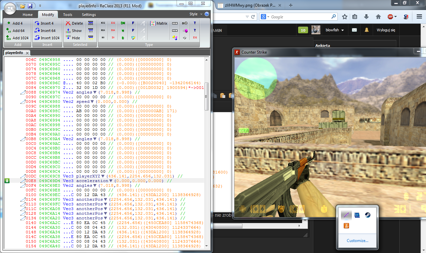The width and height of the screenshot is (426, 253).
Task: Click Add 64 bytes button
Action: [16, 31]
